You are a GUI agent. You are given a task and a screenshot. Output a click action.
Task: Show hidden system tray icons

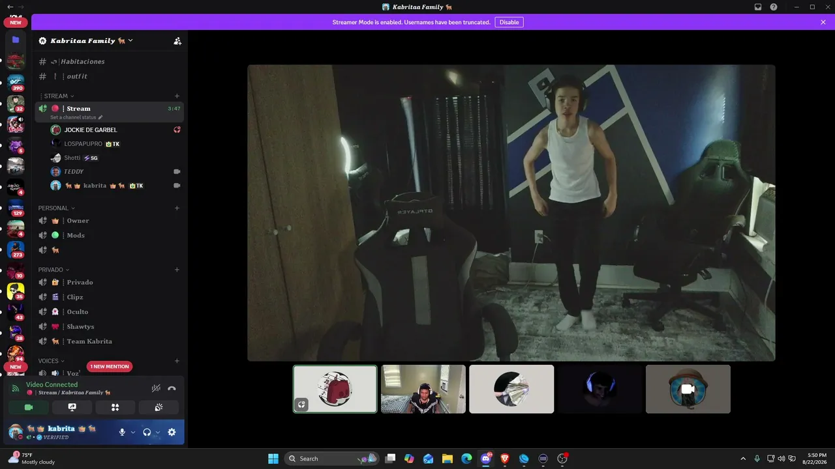(743, 459)
